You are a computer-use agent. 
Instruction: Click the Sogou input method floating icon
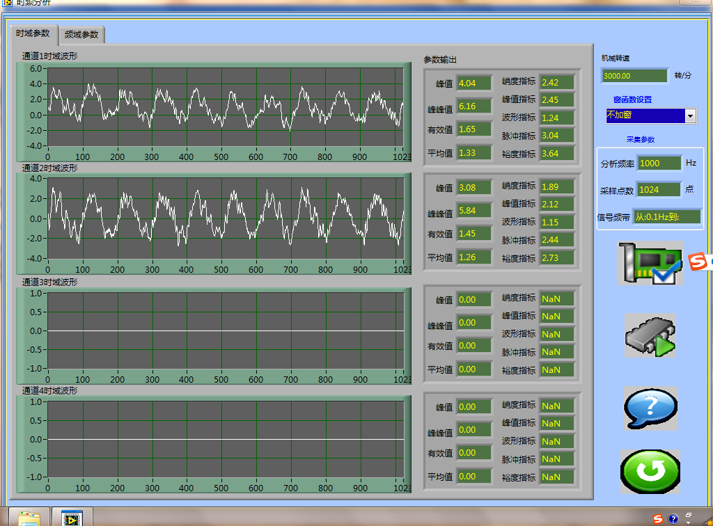click(x=699, y=262)
